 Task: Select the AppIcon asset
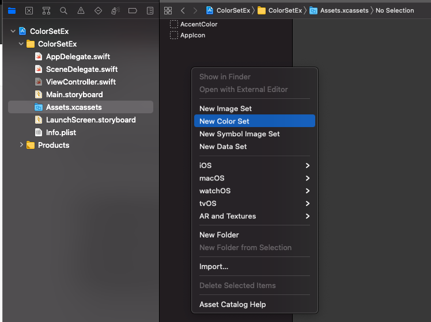[192, 35]
